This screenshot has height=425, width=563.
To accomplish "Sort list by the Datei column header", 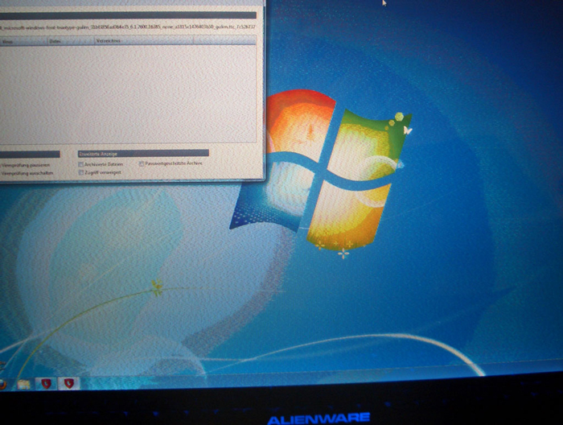I will (71, 41).
